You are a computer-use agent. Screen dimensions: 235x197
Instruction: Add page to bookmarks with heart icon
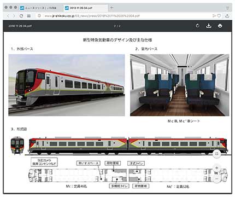click(x=219, y=16)
